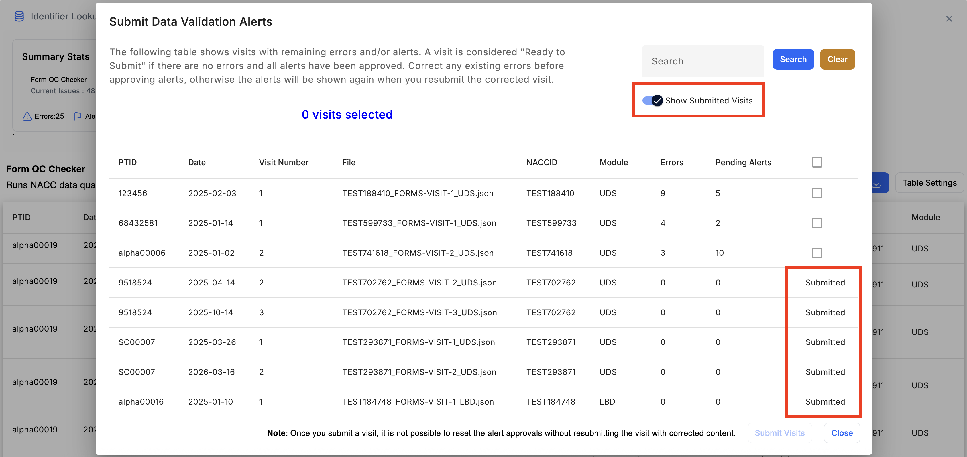
Task: Click PTID alpha00016 in the dialog table
Action: [141, 402]
